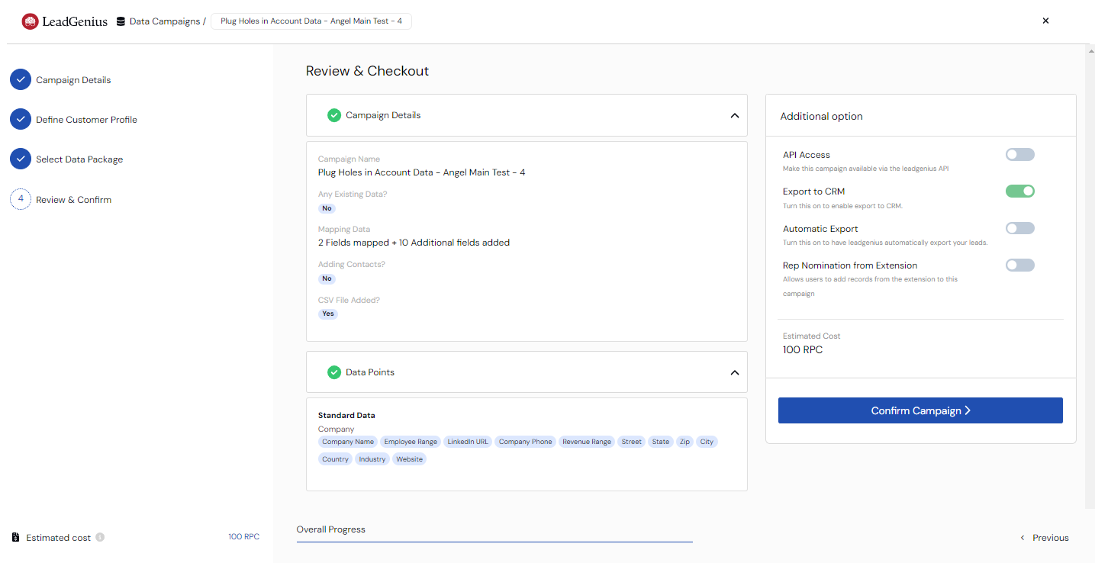Click the Standard Data heading
The width and height of the screenshot is (1095, 563).
pos(346,416)
